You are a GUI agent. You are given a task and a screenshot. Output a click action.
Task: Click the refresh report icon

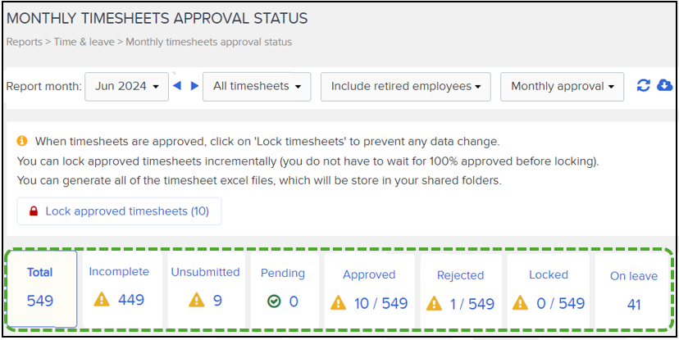[x=644, y=86]
